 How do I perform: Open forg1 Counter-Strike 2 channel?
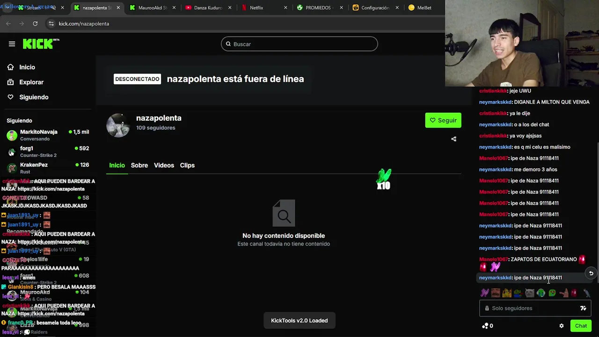tap(48, 152)
